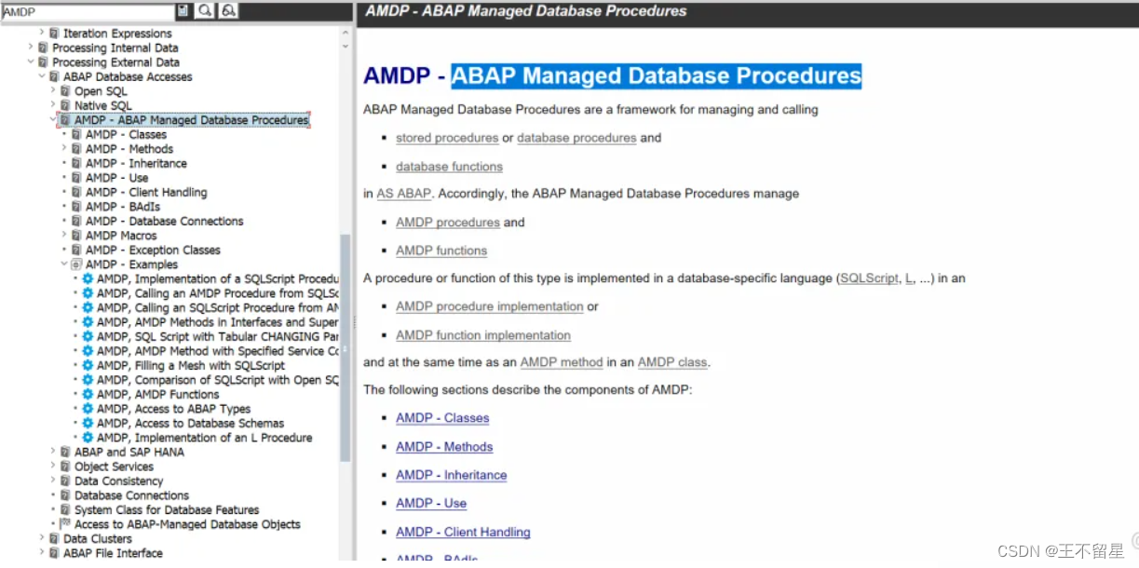Click the document icon of AMDP - Inheritance
1139x568 pixels.
(76, 163)
